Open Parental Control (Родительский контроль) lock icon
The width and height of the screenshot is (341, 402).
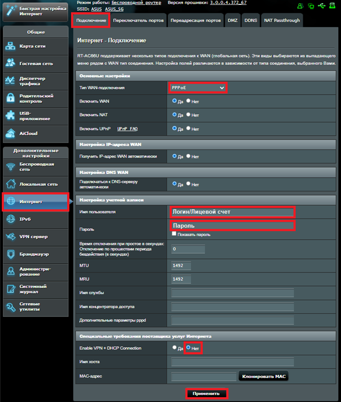[x=11, y=98]
